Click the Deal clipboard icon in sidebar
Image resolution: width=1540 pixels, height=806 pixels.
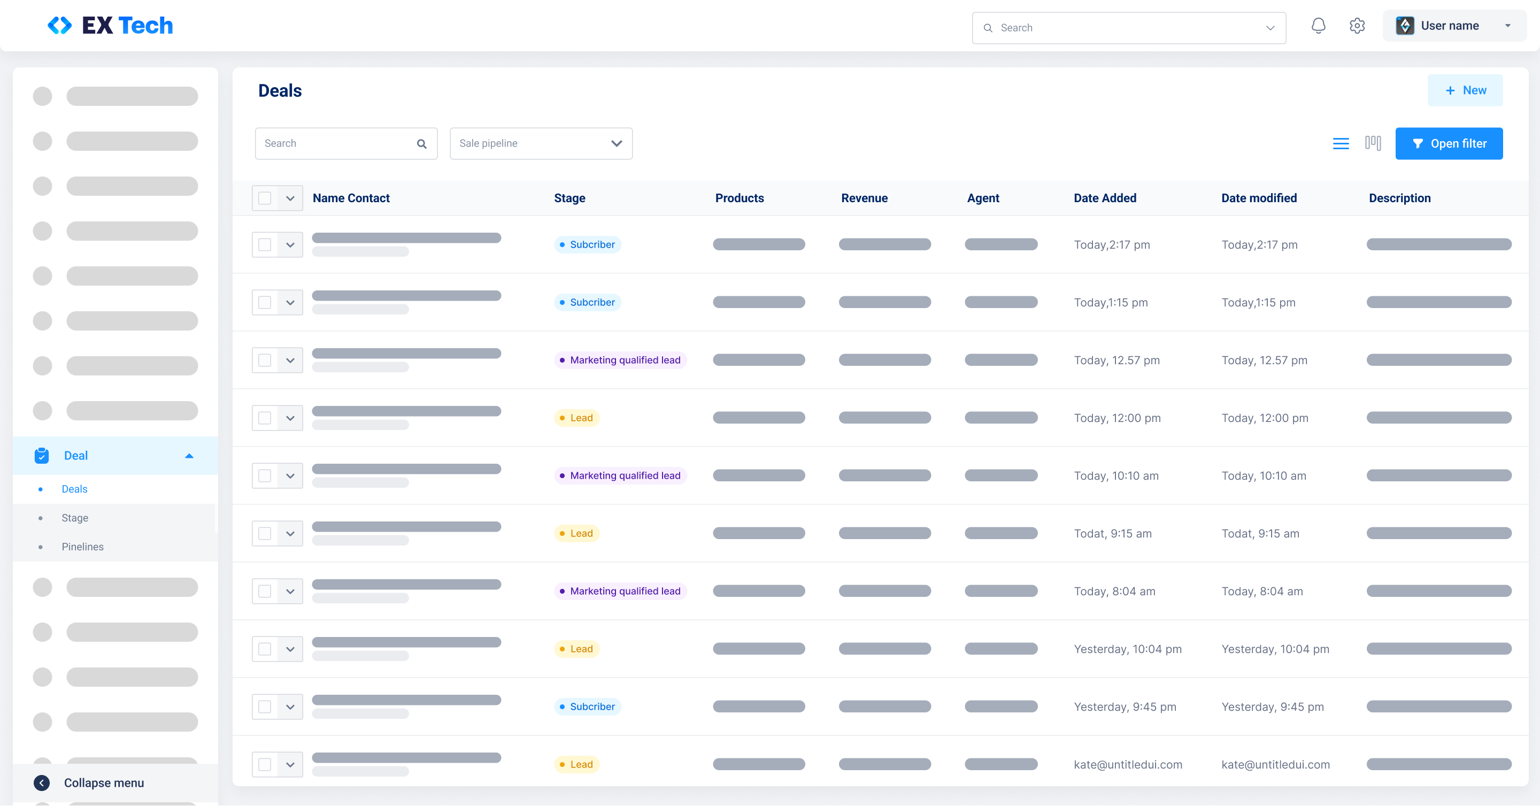click(41, 456)
